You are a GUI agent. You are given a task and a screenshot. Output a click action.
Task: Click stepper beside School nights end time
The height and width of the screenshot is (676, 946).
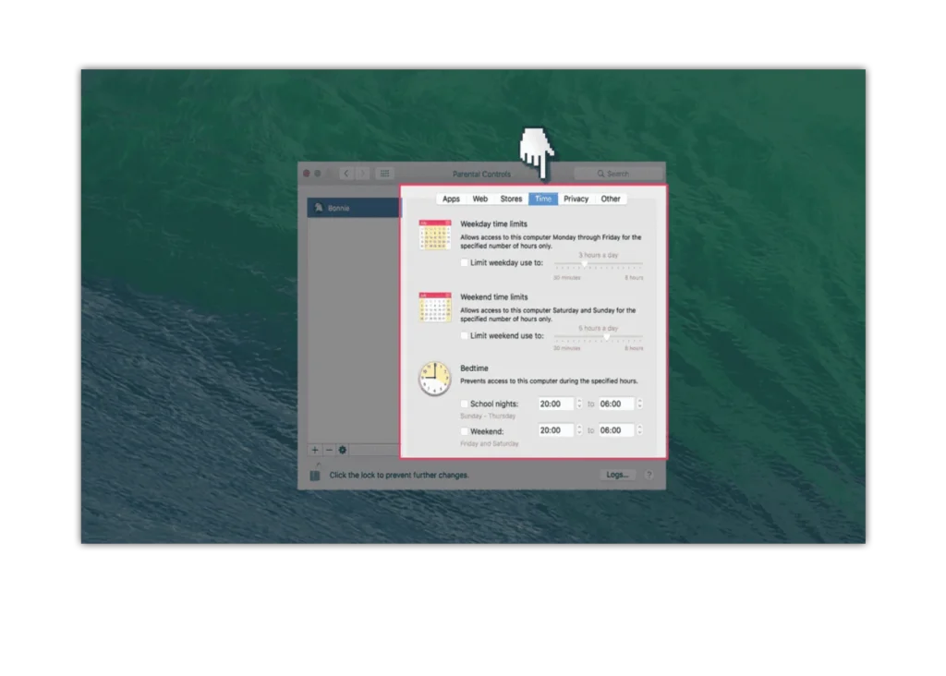tap(639, 404)
